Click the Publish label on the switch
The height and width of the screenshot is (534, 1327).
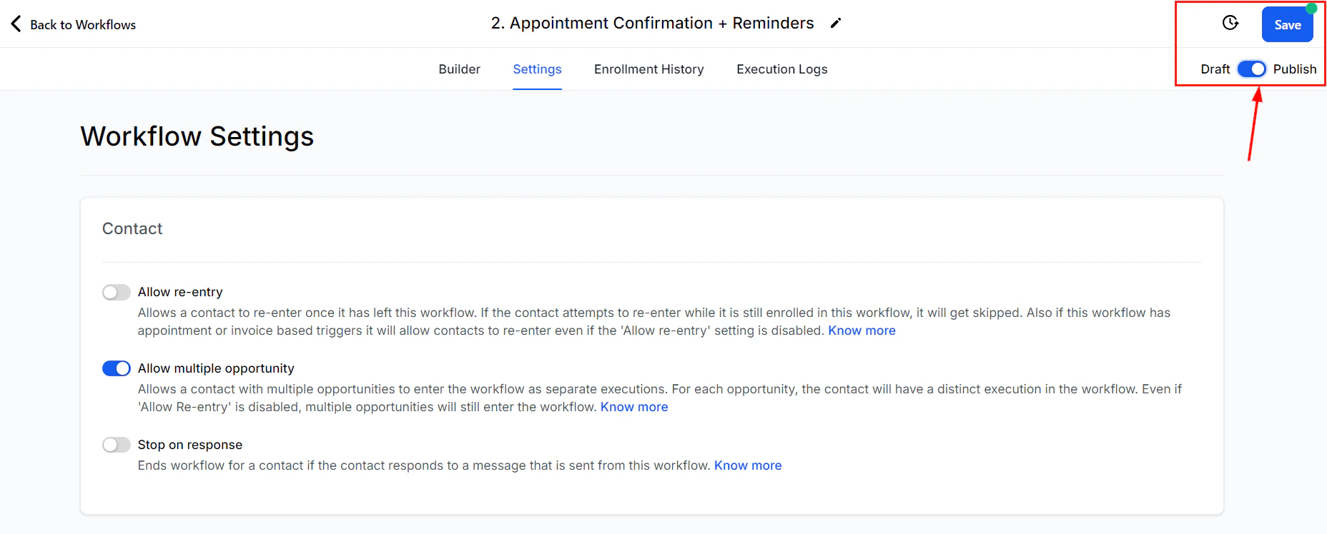pyautogui.click(x=1295, y=69)
